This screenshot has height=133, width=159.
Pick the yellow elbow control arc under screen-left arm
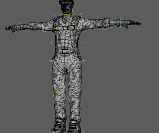tap(45, 31)
